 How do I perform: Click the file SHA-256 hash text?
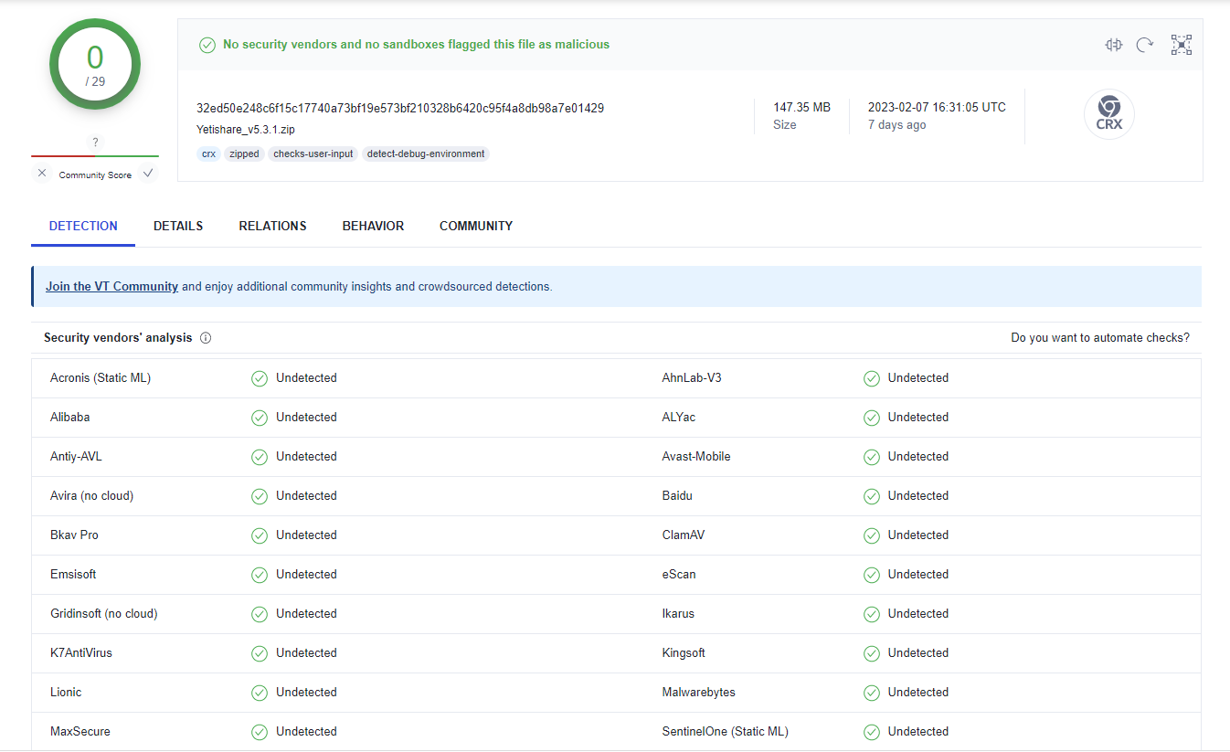400,108
